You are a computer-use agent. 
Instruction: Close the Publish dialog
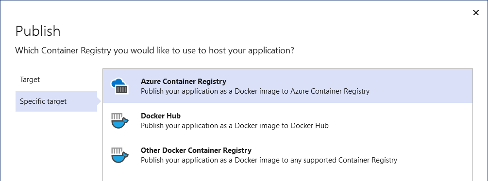[x=476, y=13]
